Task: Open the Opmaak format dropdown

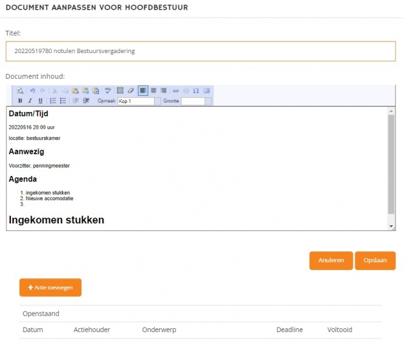Action: coord(135,101)
